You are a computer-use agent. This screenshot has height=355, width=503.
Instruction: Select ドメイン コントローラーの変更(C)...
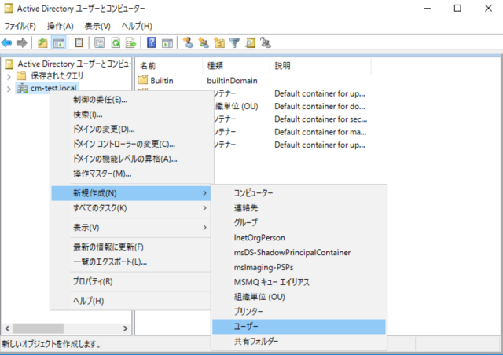131,144
